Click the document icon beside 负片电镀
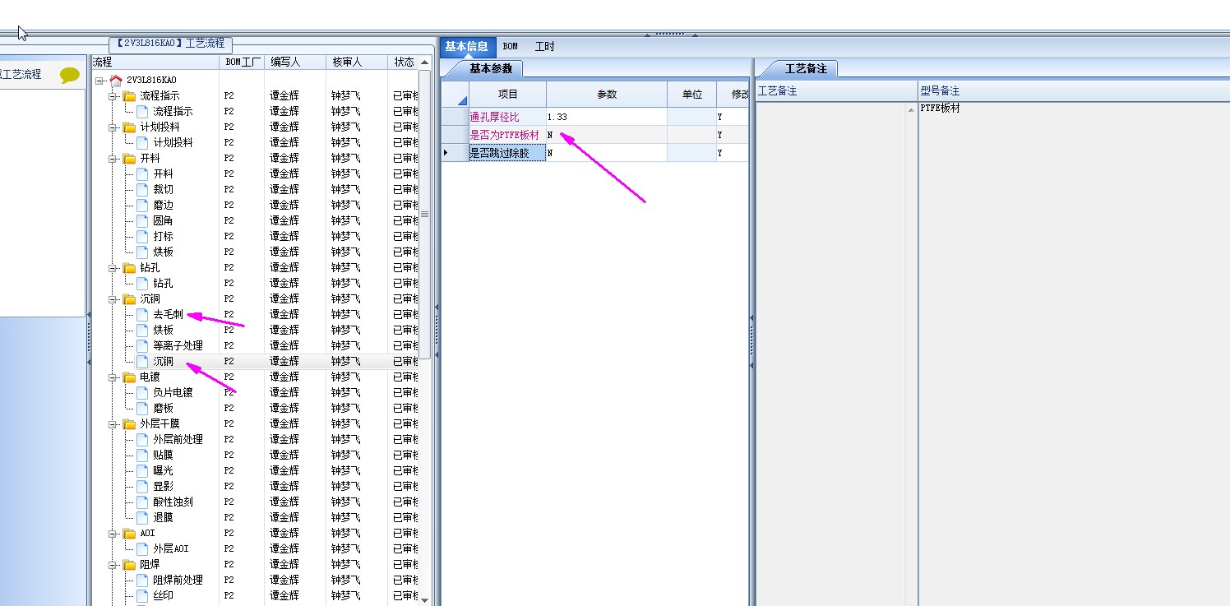The height and width of the screenshot is (606, 1230). pyautogui.click(x=142, y=392)
